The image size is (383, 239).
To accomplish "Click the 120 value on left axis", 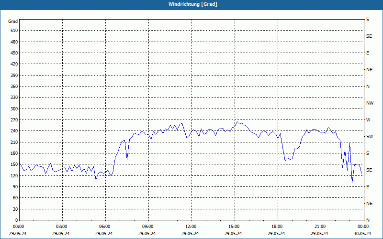I will [14, 175].
